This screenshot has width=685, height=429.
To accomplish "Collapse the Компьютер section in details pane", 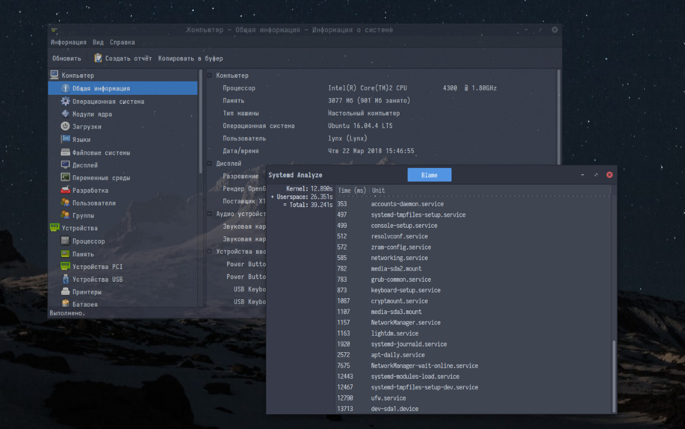I will tap(210, 76).
